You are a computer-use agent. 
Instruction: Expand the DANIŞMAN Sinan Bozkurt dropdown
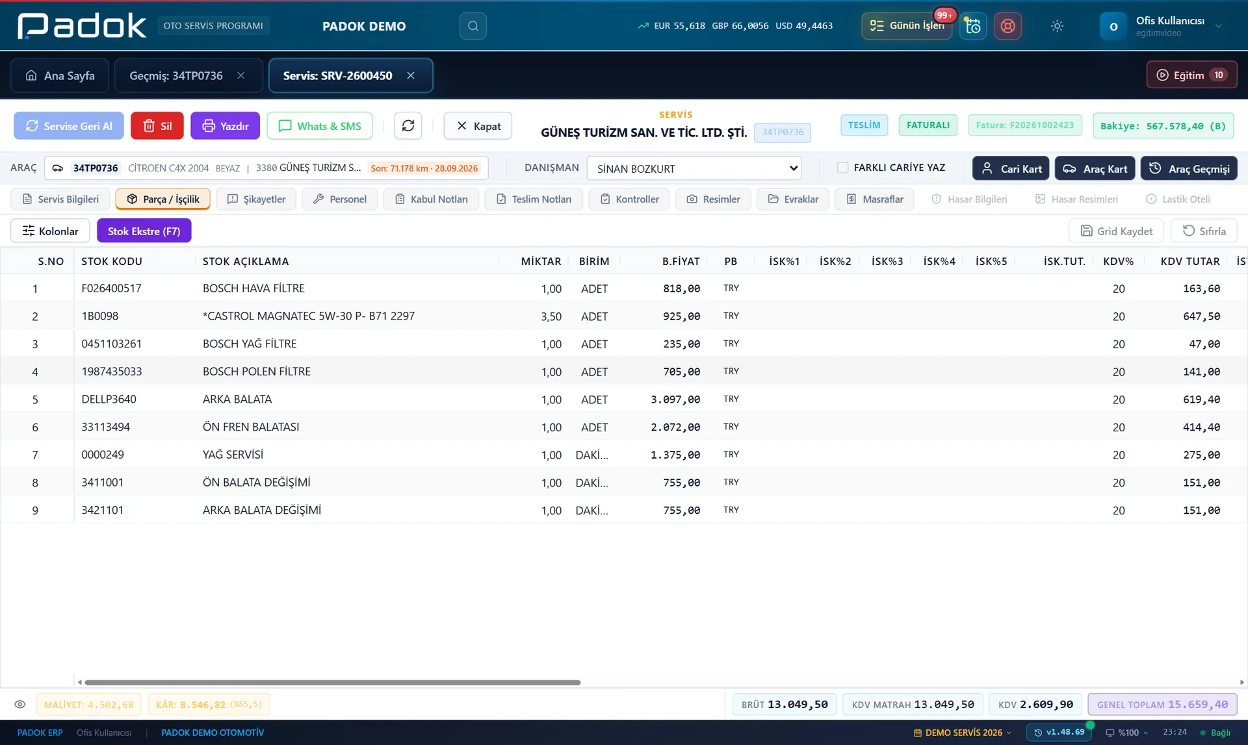point(694,168)
